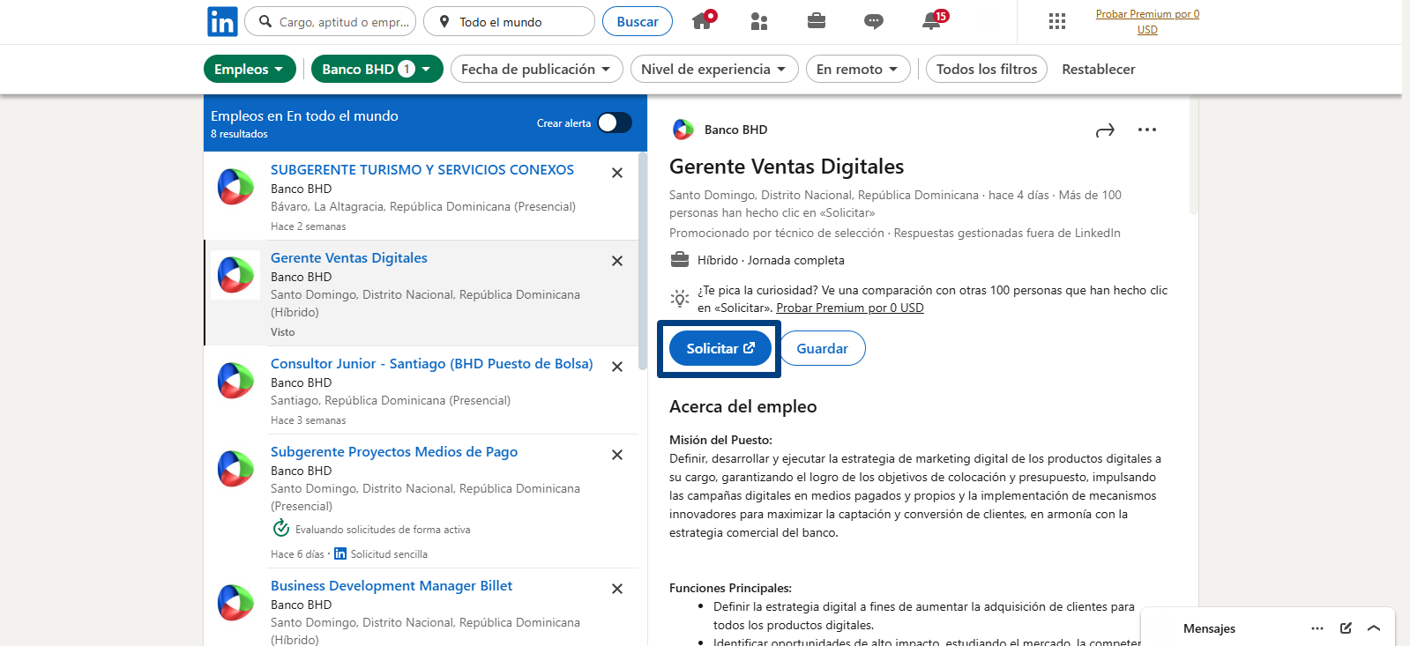Open Probar Premium por 0 USD header link

coord(1147,21)
